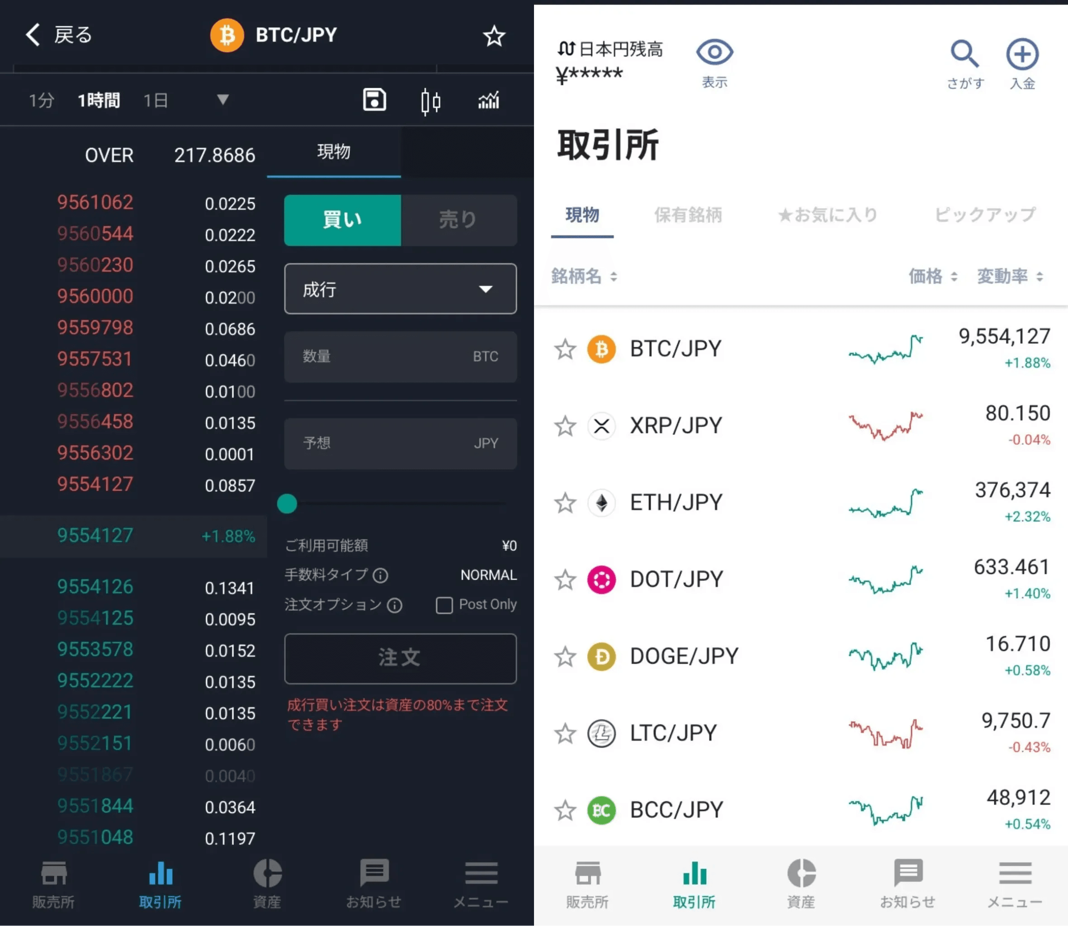The image size is (1068, 926).
Task: Favorite BTC/JPY with the header star
Action: pyautogui.click(x=494, y=36)
